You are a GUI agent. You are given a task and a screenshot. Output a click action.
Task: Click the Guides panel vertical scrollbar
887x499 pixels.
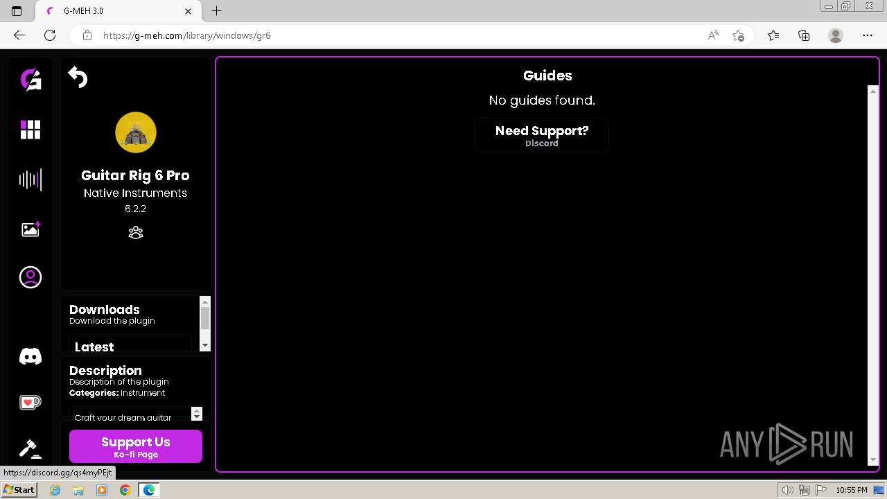point(873,275)
